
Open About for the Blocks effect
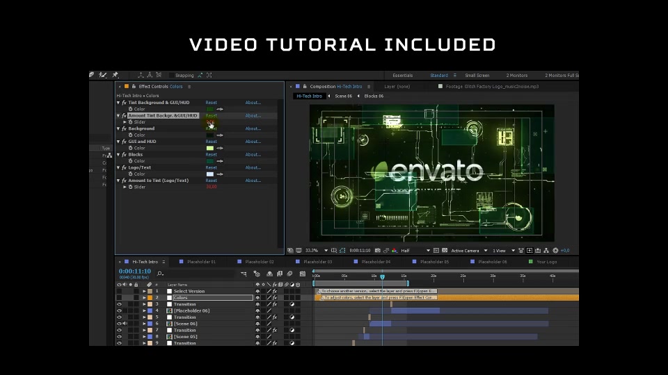[253, 154]
